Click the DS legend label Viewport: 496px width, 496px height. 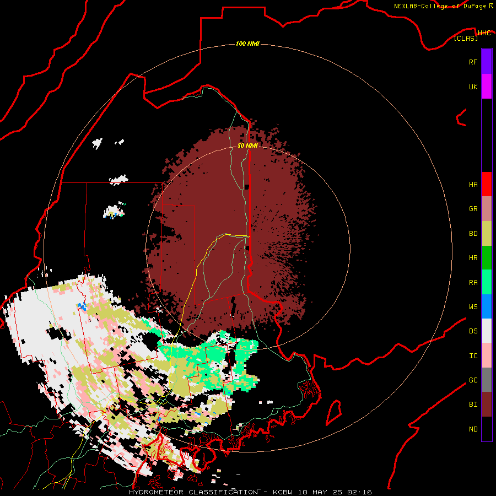pos(473,331)
